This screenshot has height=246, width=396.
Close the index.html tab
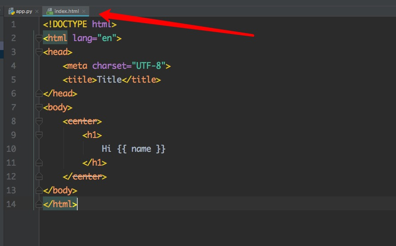(x=84, y=11)
